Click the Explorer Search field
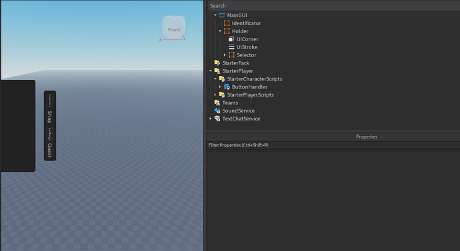The width and height of the screenshot is (460, 251). tap(333, 5)
